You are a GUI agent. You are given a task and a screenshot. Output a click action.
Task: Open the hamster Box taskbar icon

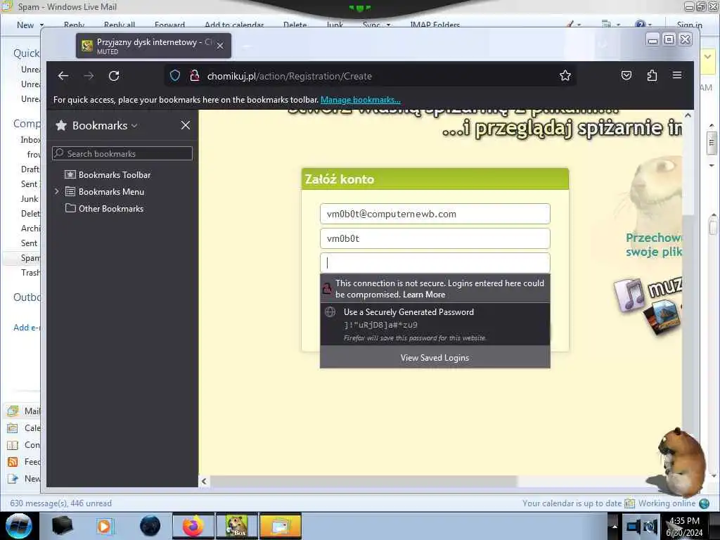(x=237, y=526)
